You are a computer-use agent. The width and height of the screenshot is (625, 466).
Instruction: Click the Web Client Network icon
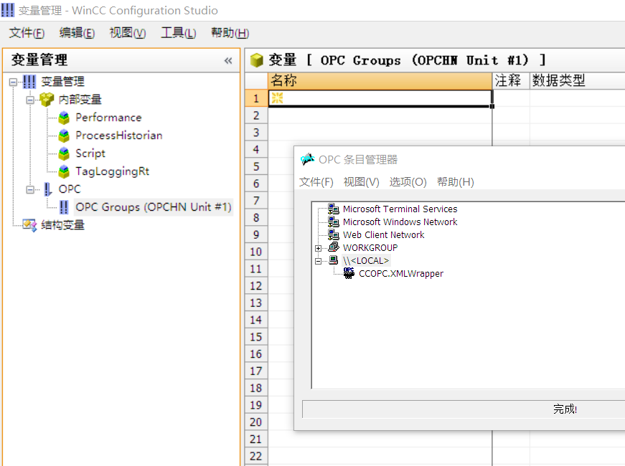coord(333,234)
